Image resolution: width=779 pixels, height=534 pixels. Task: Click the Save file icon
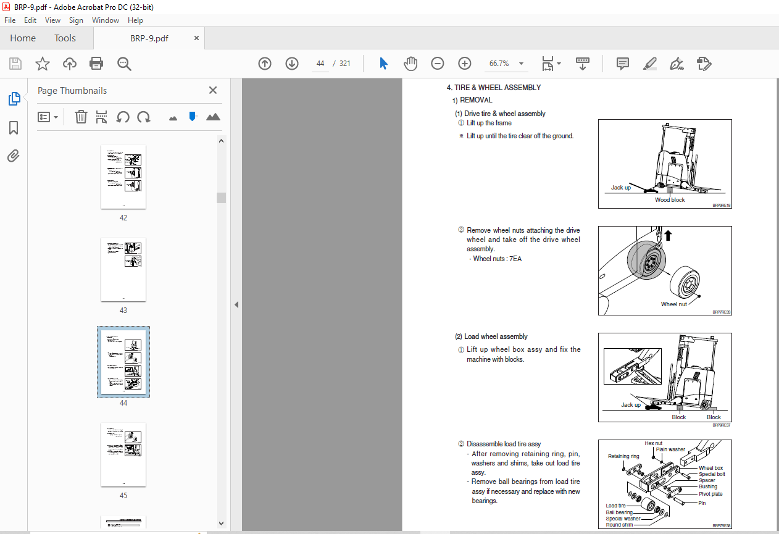pos(15,64)
